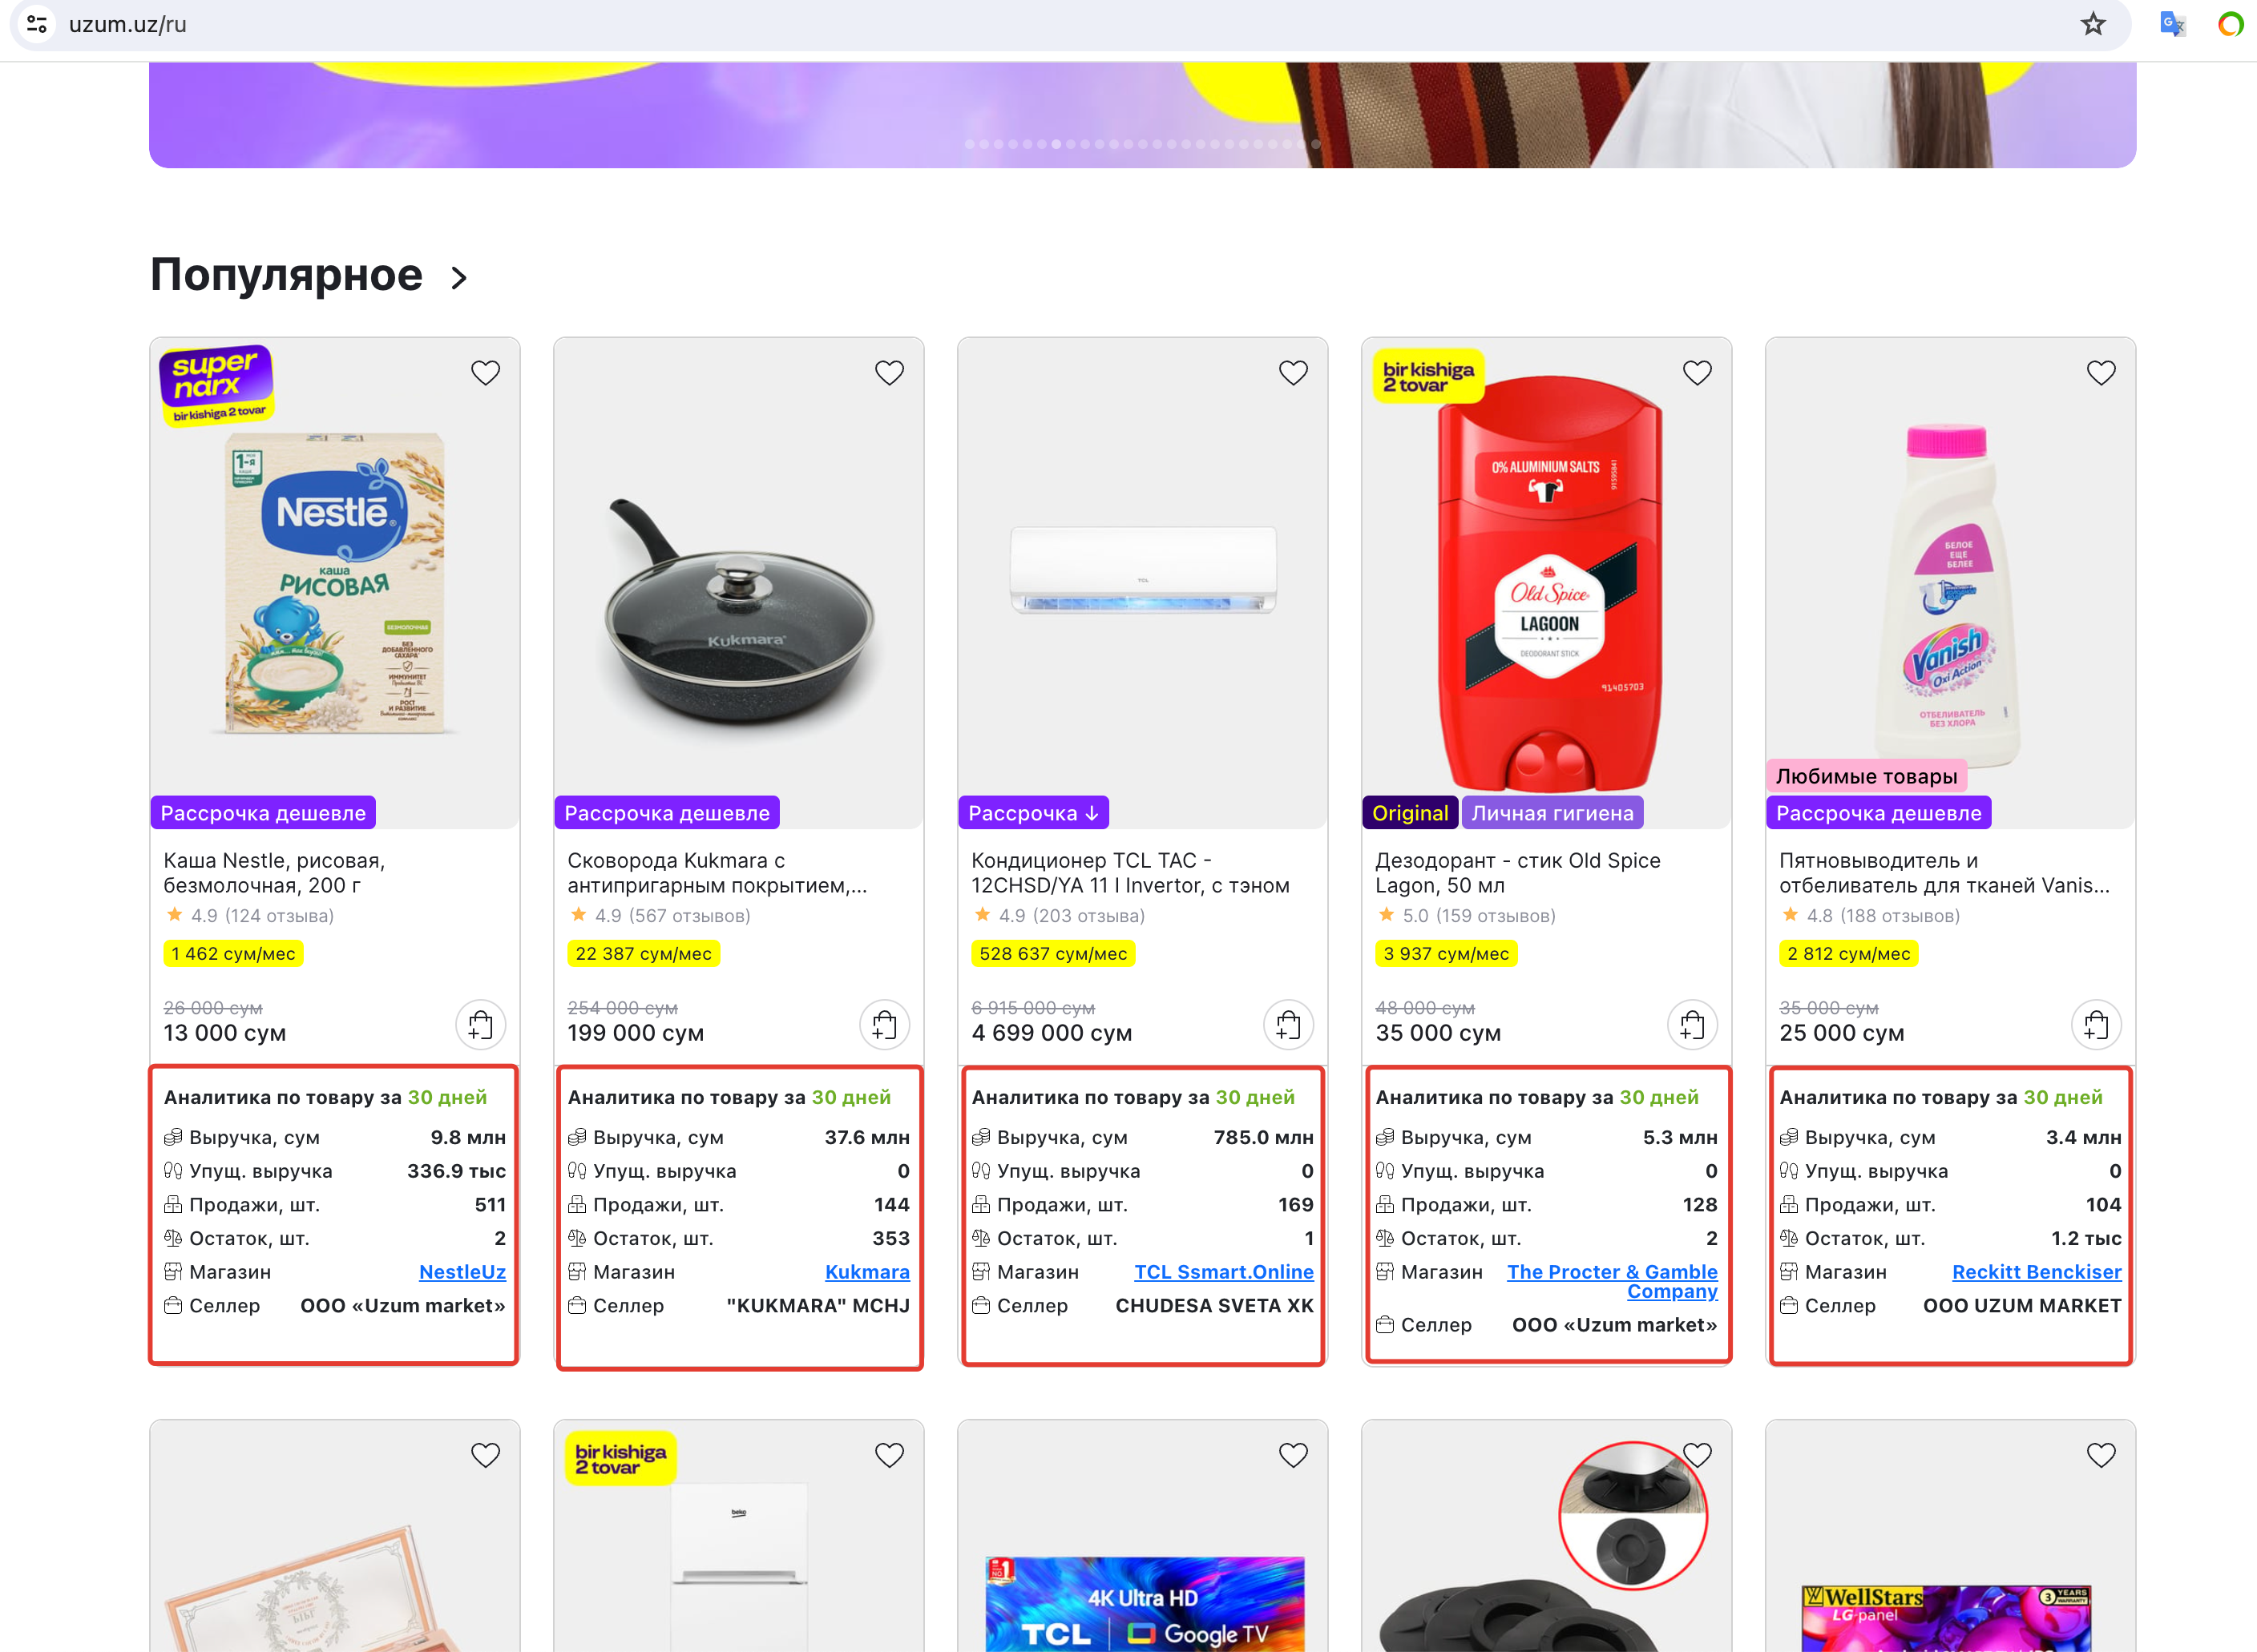
Task: Add Vanish stain remover to cart
Action: [x=2096, y=1025]
